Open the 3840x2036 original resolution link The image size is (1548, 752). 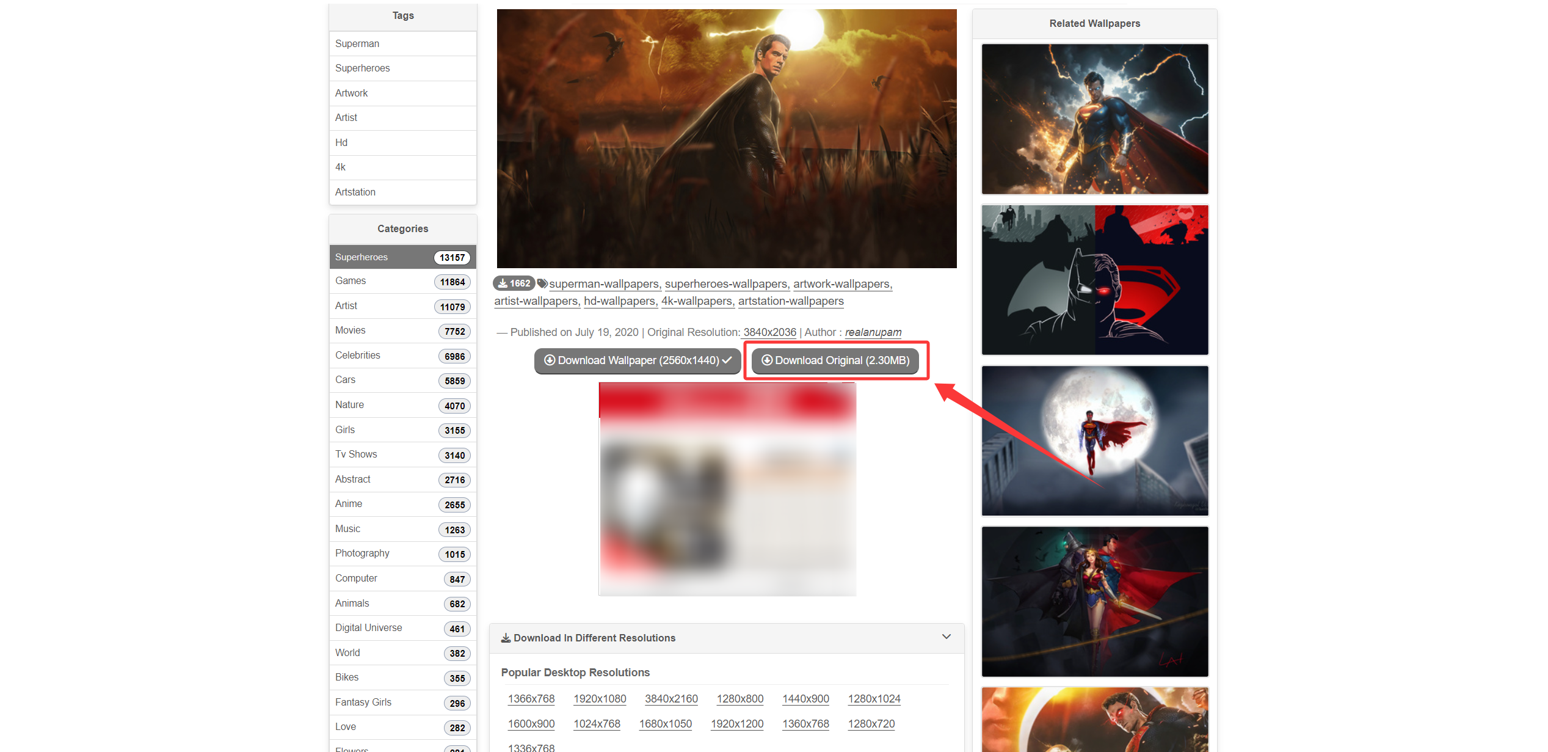coord(769,332)
